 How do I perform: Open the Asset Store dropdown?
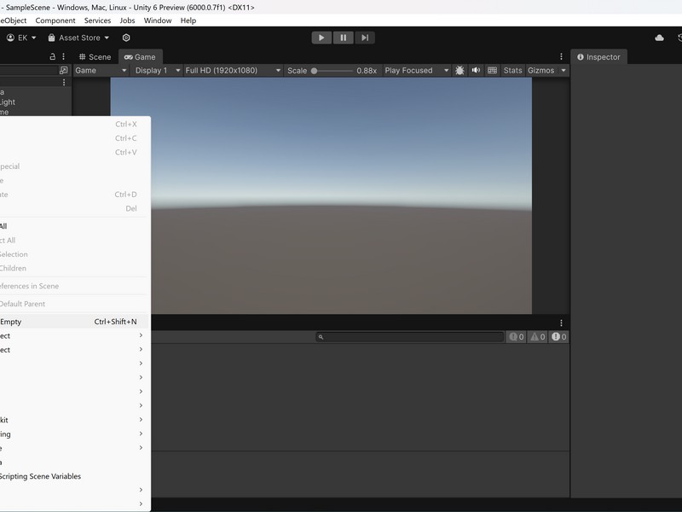tap(78, 38)
